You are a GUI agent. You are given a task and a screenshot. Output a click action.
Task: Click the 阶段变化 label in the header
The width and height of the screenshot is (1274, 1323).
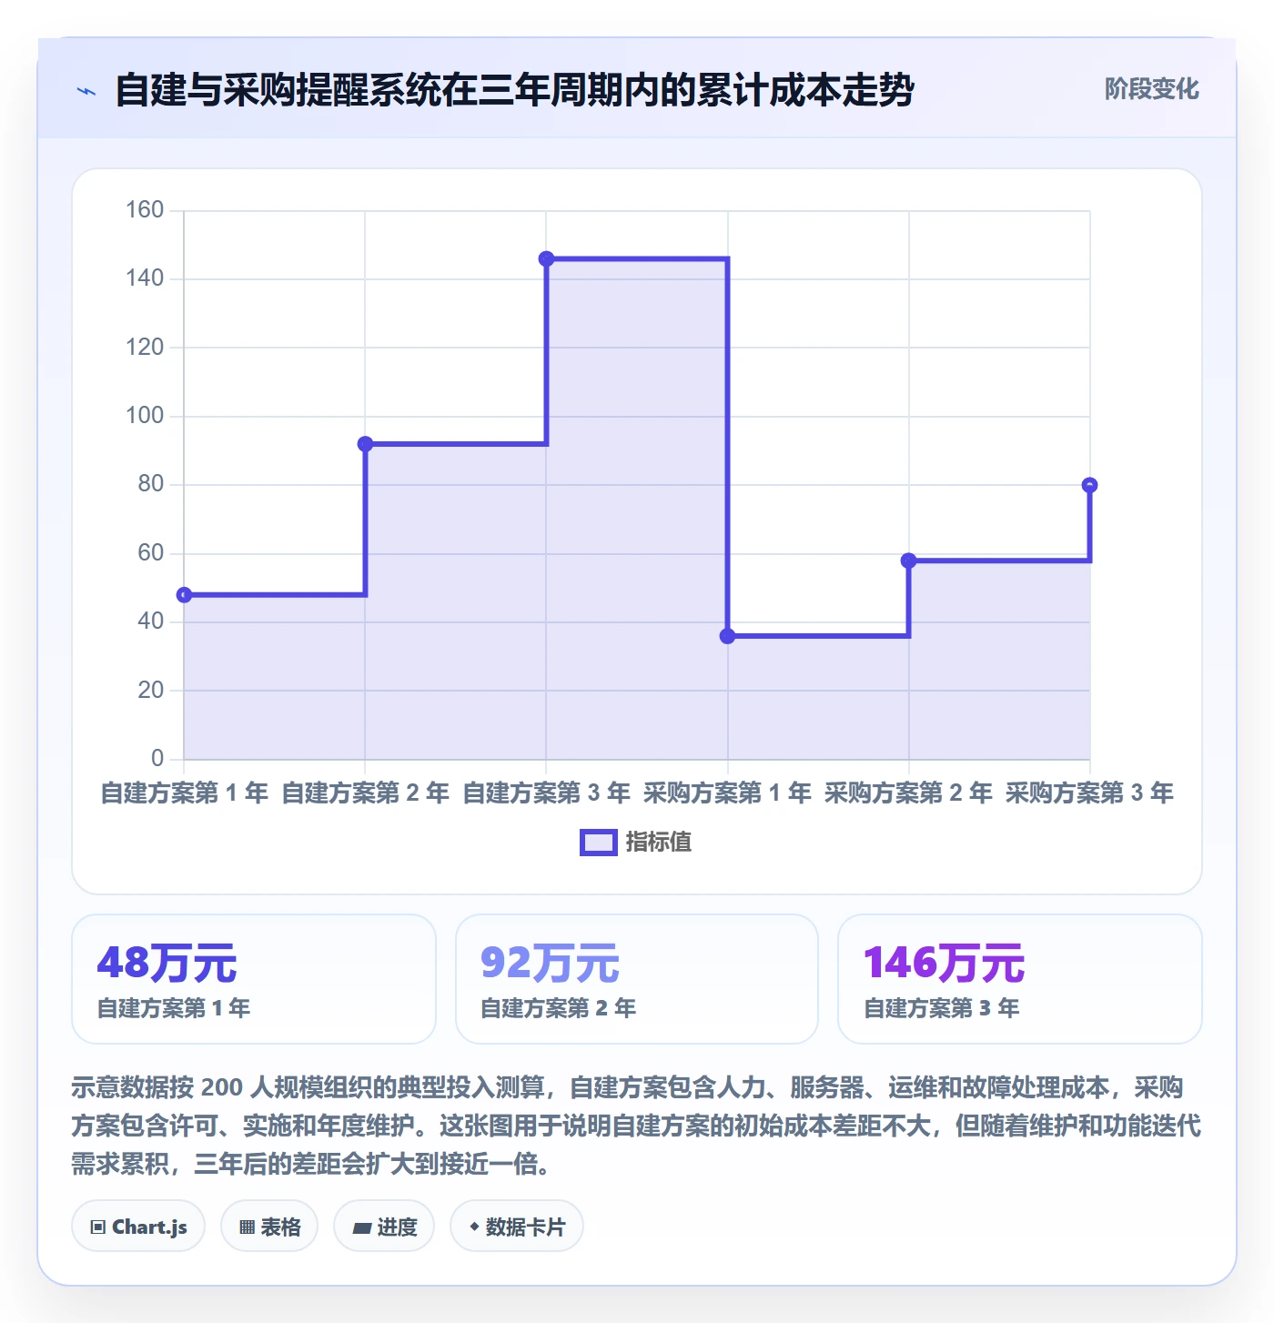(1151, 89)
